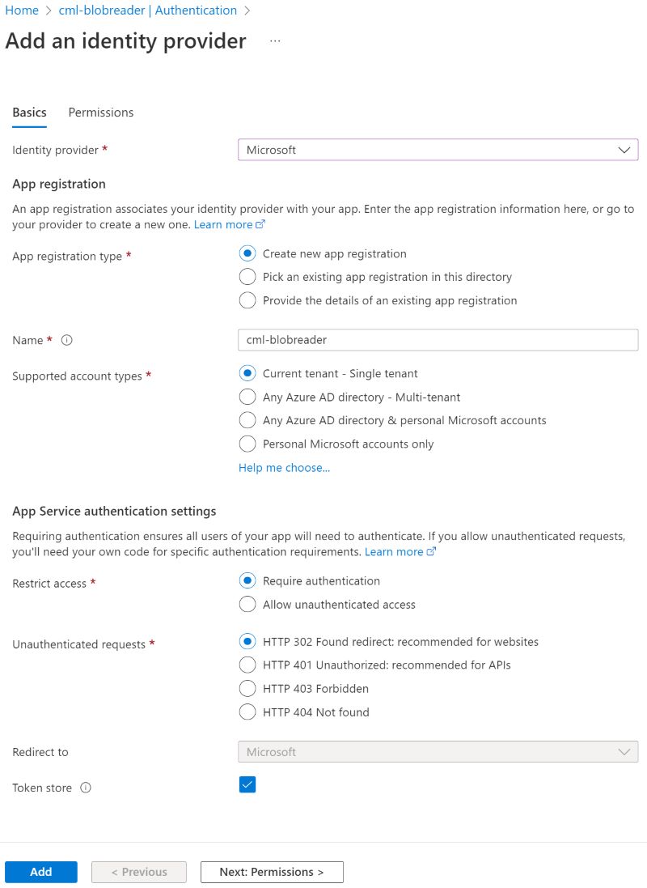Select Allow unauthenticated access
This screenshot has width=647, height=888.
247,604
